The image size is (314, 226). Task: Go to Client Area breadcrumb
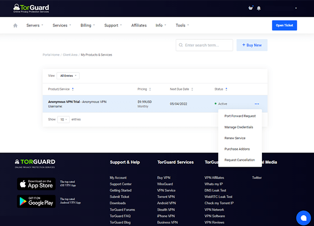point(70,55)
